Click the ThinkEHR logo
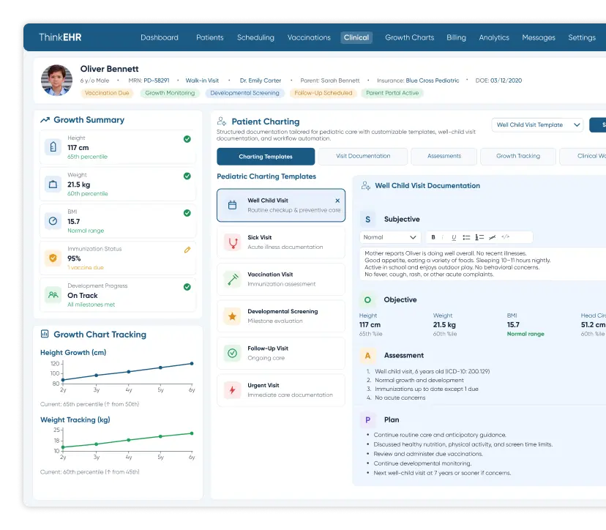The width and height of the screenshot is (606, 530). click(x=60, y=37)
